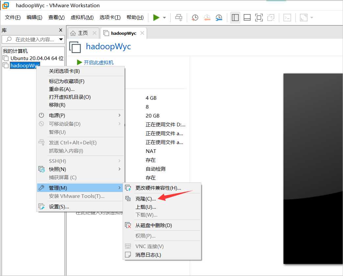This screenshot has height=276, width=343.
Task: Choose 上载(U)... in the manage submenu
Action: click(x=162, y=207)
